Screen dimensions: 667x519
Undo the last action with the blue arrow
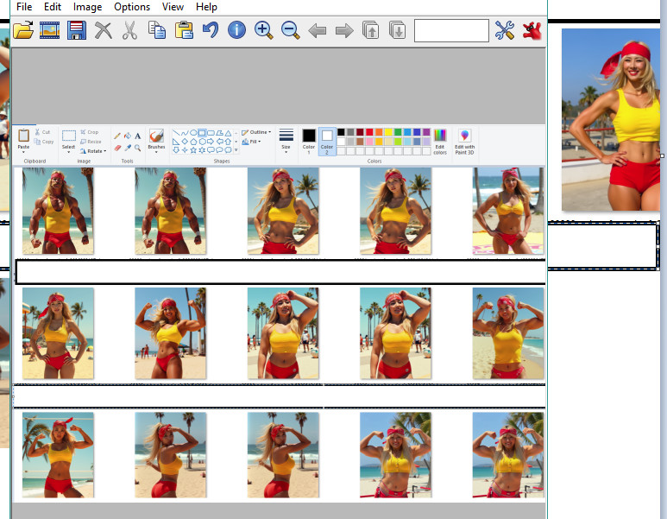pos(211,30)
